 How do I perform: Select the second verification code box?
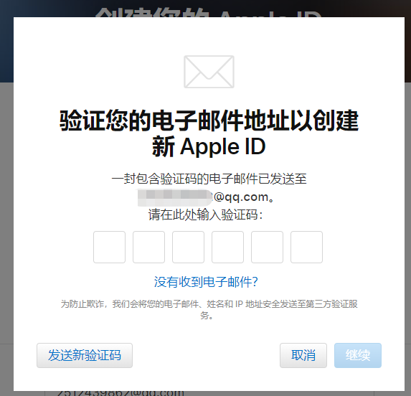(x=149, y=247)
